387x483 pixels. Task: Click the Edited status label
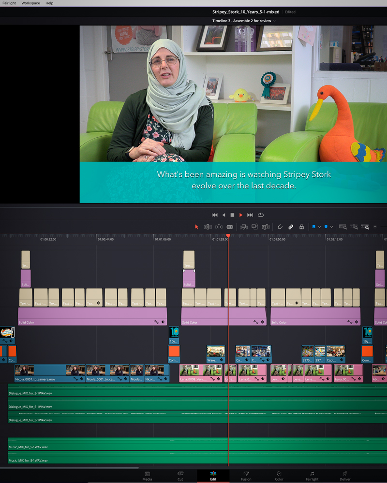click(290, 12)
